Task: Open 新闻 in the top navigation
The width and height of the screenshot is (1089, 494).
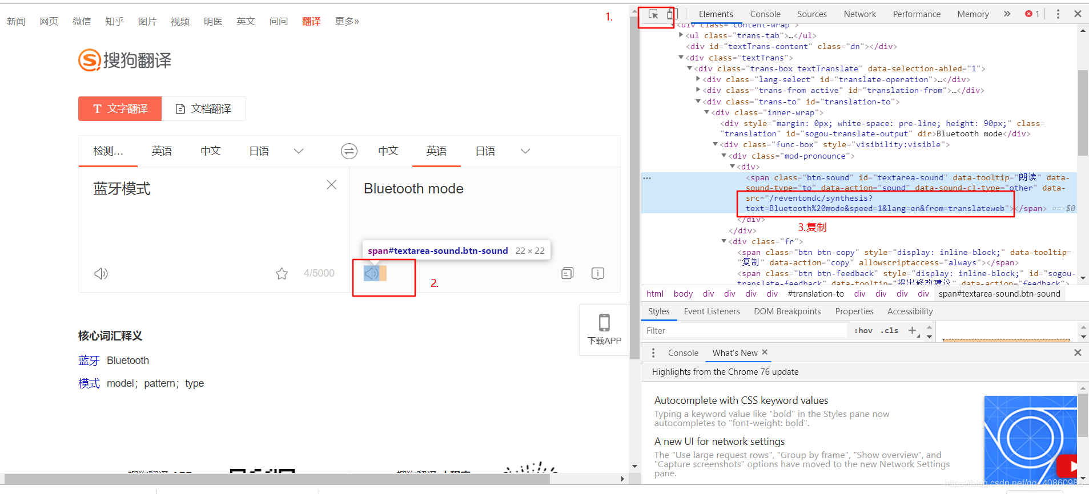Action: (x=16, y=21)
